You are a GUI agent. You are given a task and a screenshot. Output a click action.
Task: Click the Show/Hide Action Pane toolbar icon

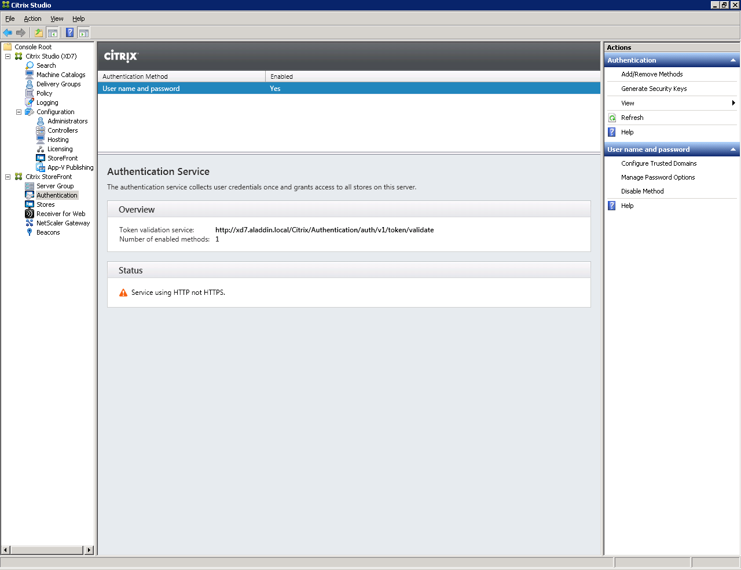coord(84,32)
